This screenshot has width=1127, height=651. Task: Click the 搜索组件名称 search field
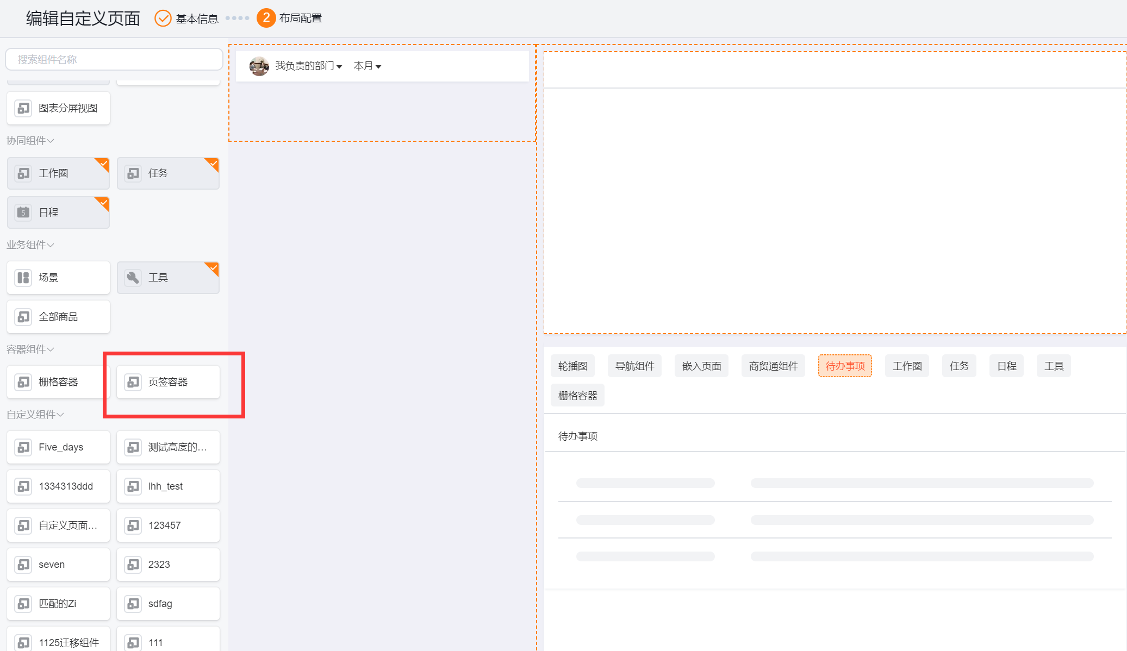tap(114, 59)
